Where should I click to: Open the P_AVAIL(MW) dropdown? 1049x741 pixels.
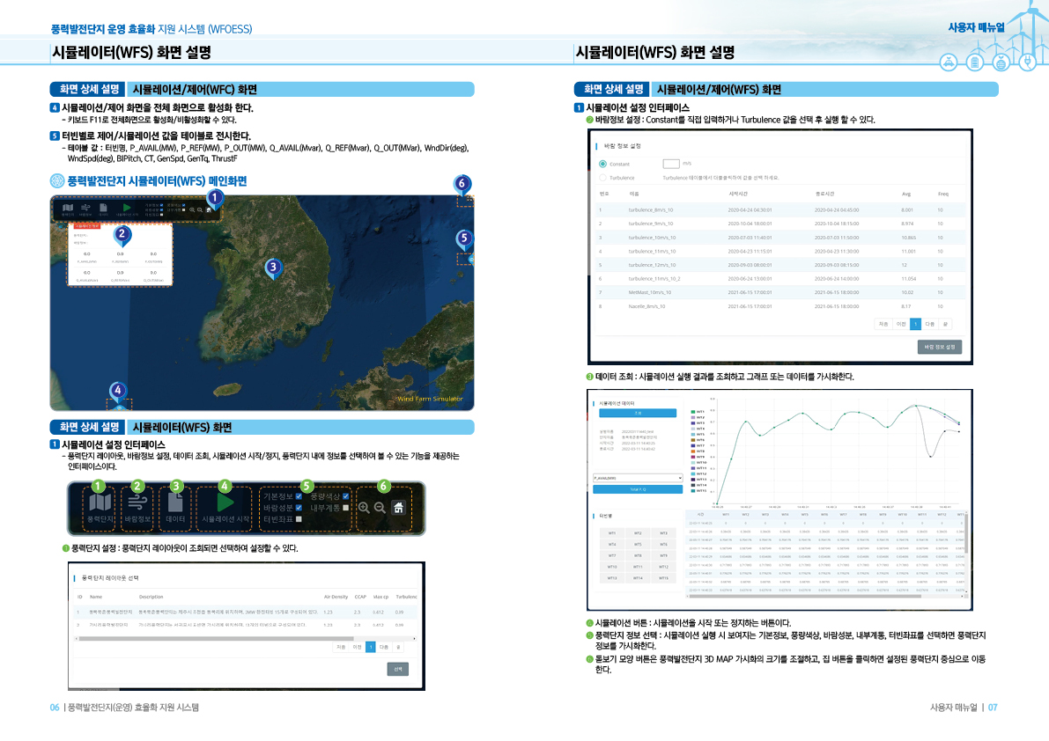click(638, 478)
